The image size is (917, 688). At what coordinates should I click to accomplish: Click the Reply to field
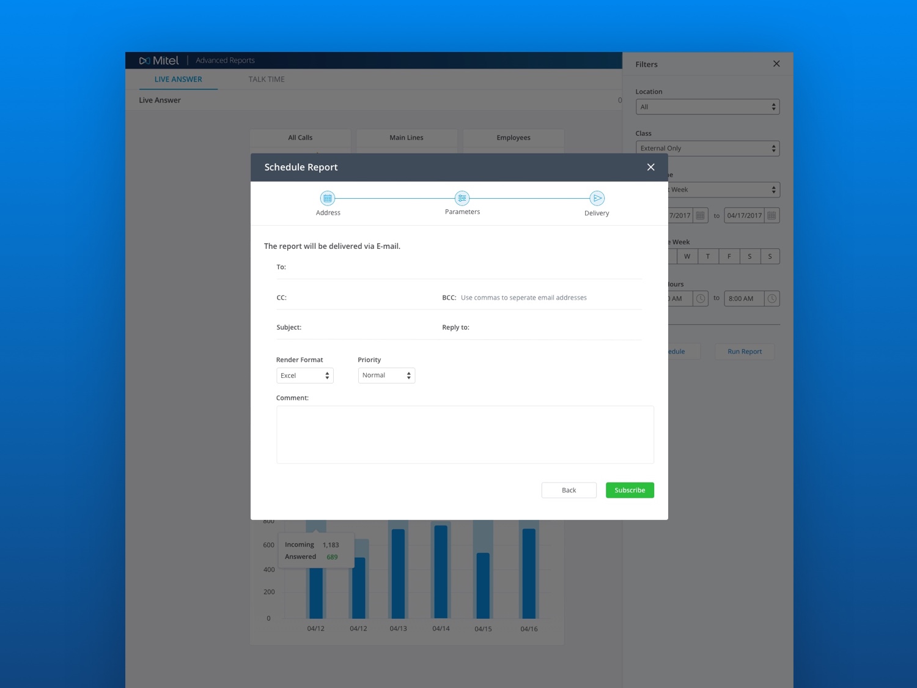click(542, 327)
